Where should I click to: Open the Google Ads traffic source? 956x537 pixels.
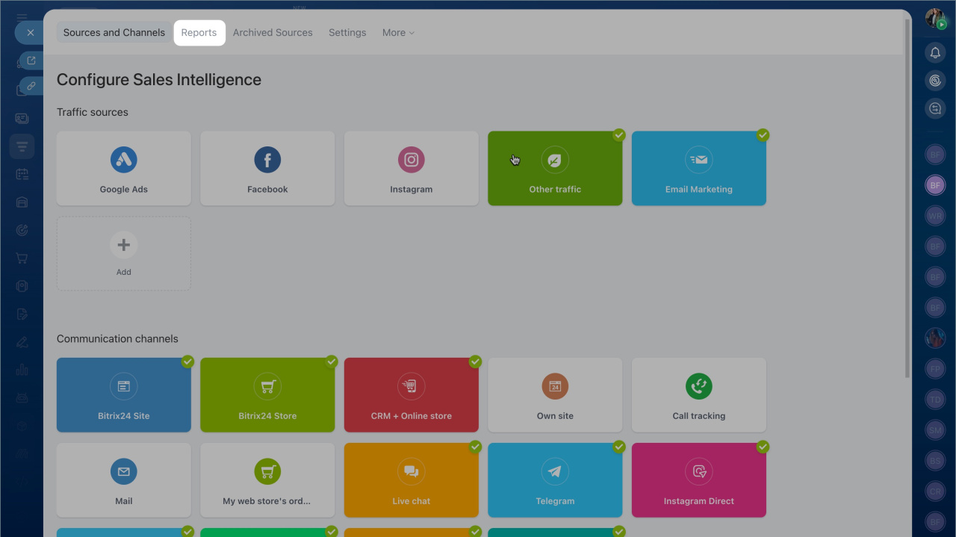[x=124, y=169]
